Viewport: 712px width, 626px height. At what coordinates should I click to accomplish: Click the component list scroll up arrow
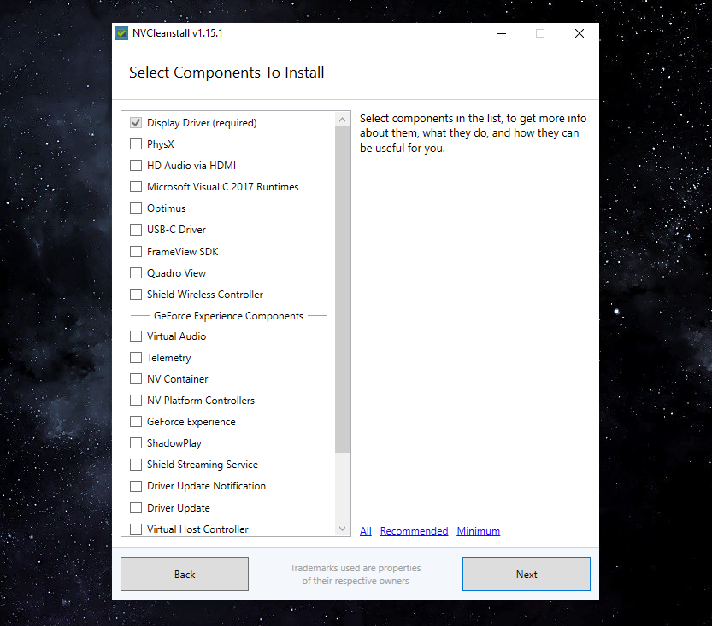pyautogui.click(x=343, y=120)
